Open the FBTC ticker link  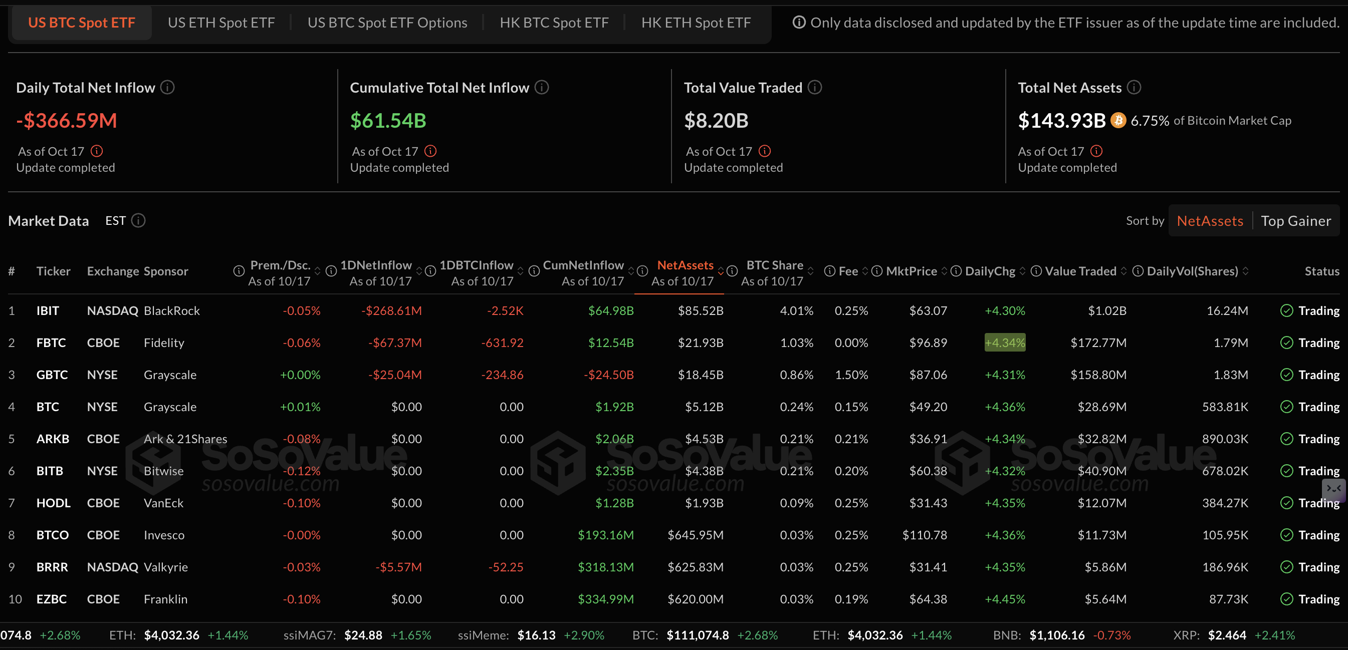click(x=51, y=343)
